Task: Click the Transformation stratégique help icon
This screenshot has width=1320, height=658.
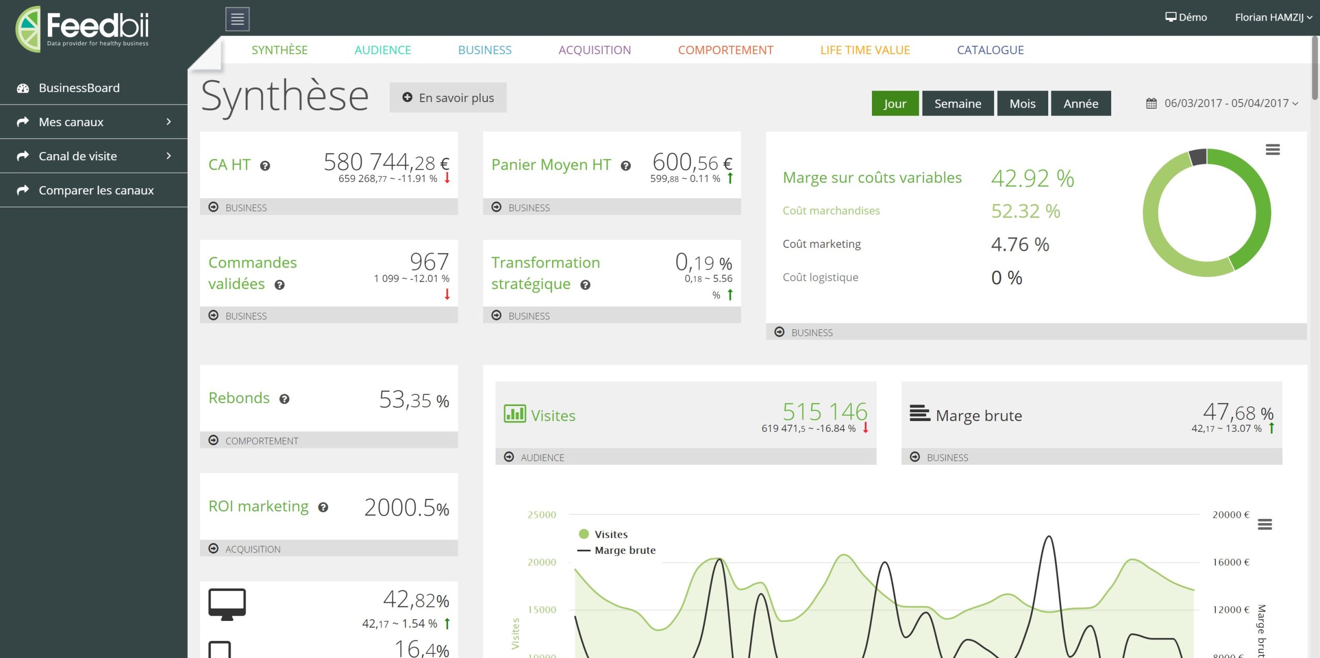Action: pyautogui.click(x=585, y=284)
